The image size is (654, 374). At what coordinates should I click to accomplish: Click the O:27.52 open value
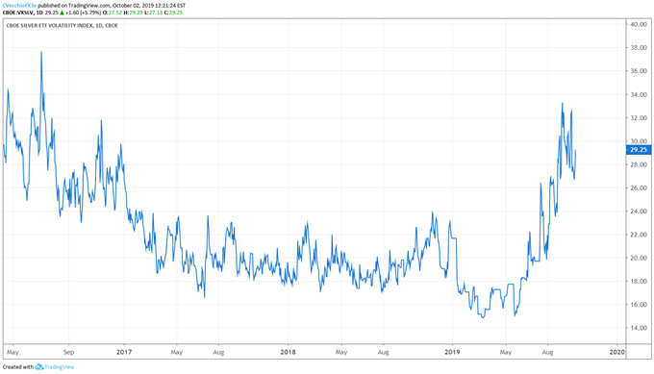tap(113, 12)
